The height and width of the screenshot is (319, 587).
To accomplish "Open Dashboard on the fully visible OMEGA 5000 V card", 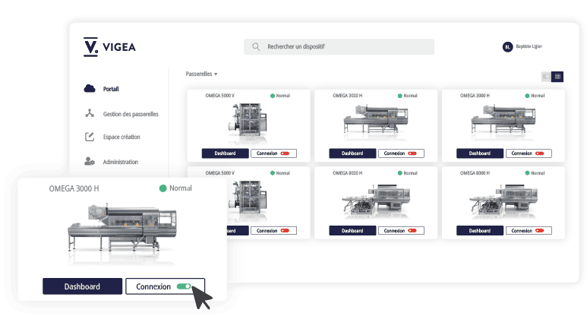I will [x=225, y=153].
